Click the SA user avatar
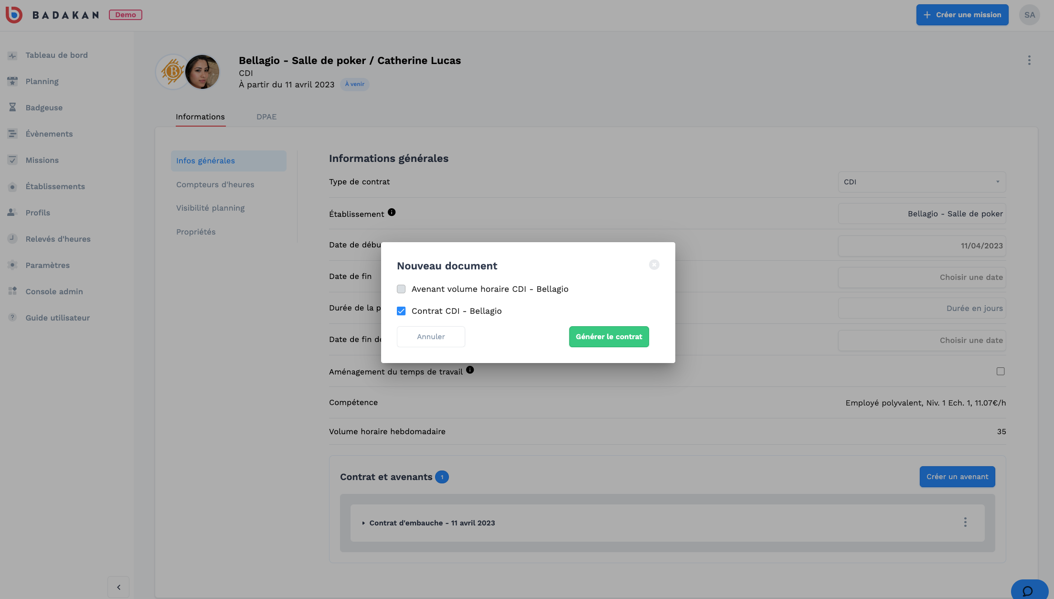Viewport: 1054px width, 599px height. tap(1029, 15)
